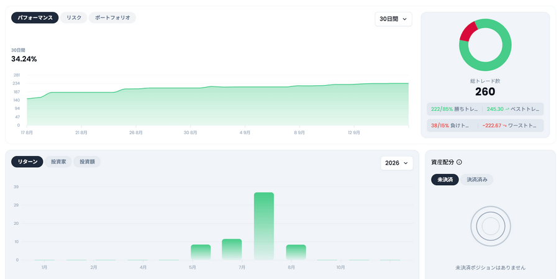Open the 投資額 tab
Viewport: 559px width, 279px height.
click(87, 162)
